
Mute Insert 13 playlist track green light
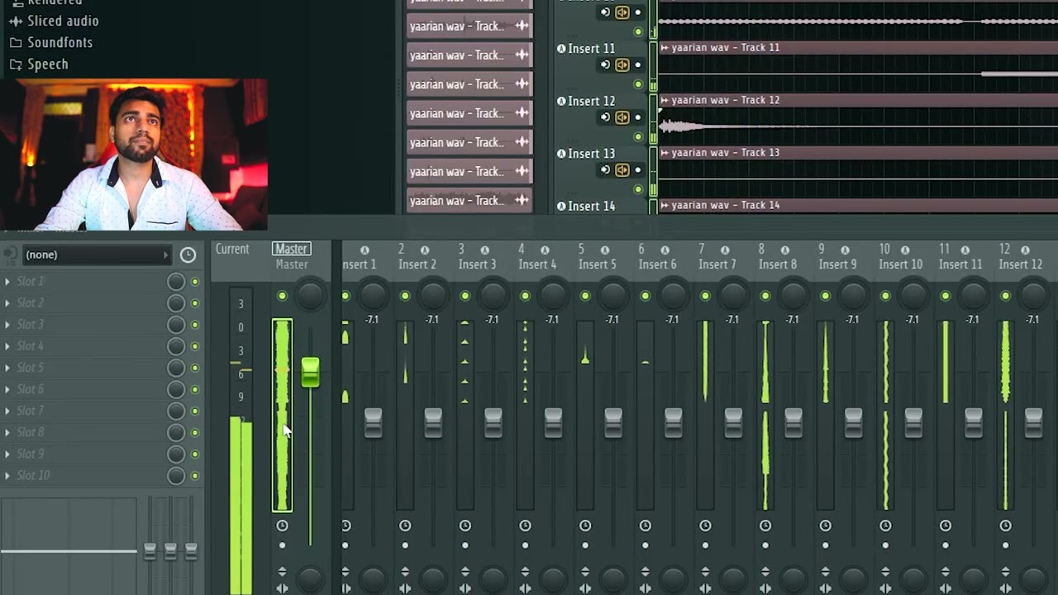coord(638,190)
